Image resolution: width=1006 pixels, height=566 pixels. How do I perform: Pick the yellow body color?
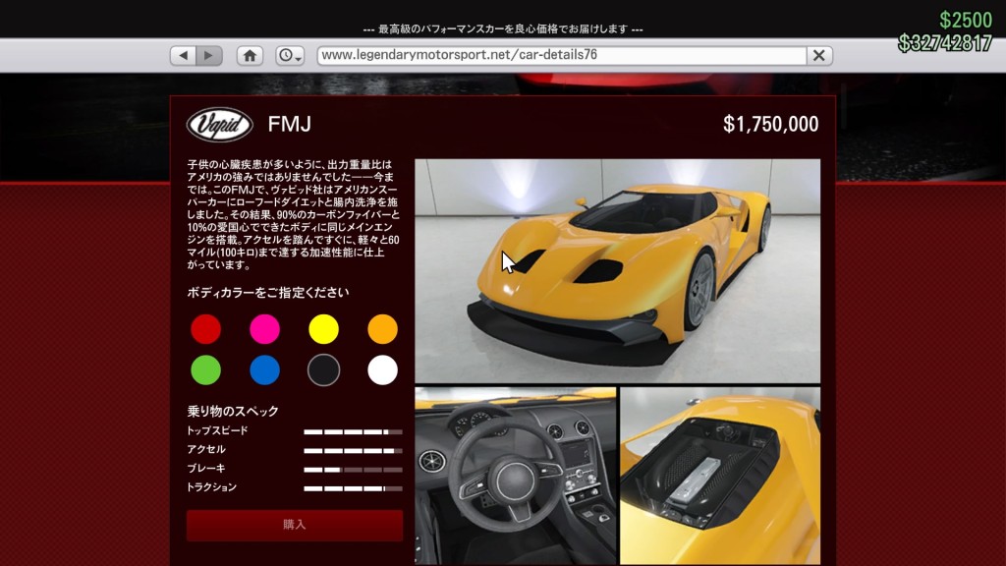[x=323, y=329]
